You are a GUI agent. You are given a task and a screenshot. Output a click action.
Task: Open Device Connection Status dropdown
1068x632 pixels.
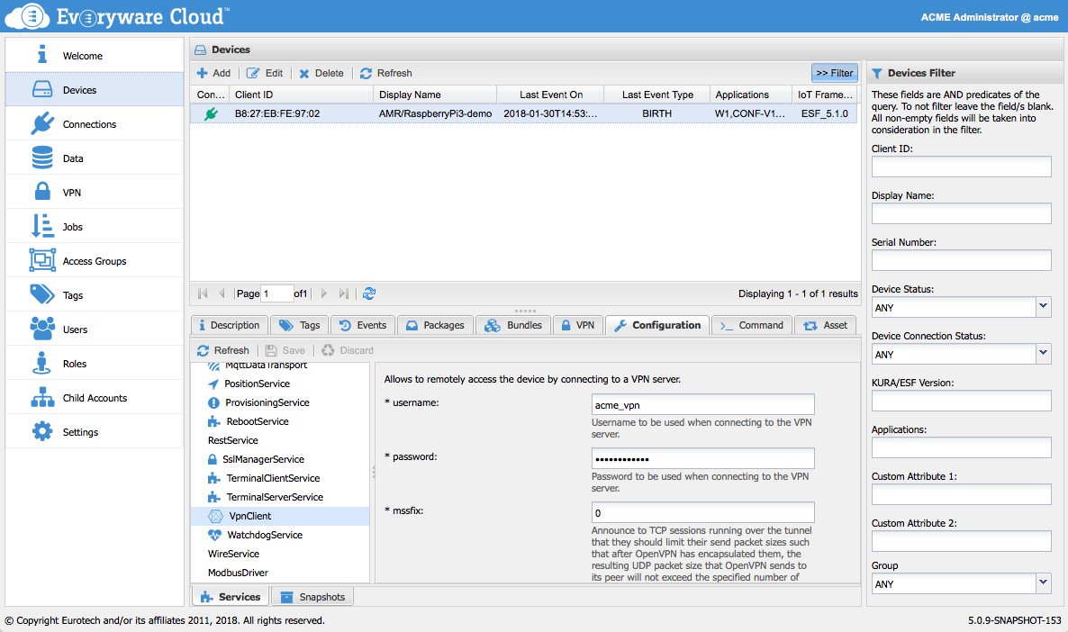point(1044,354)
